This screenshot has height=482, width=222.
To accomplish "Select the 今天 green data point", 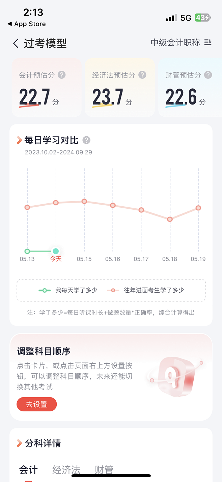I will click(56, 251).
